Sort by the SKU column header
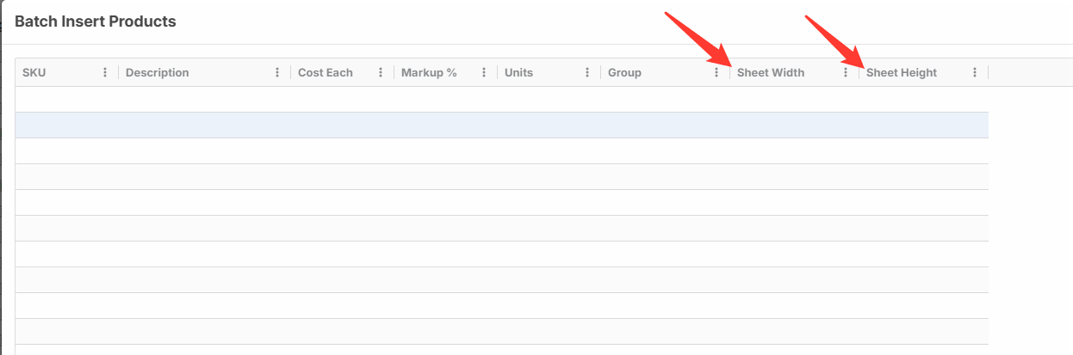The height and width of the screenshot is (355, 1073). (34, 73)
